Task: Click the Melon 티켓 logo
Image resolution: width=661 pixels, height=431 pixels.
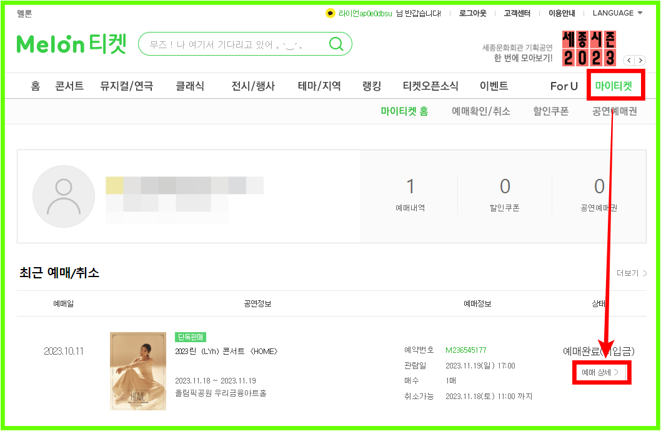Action: point(71,44)
